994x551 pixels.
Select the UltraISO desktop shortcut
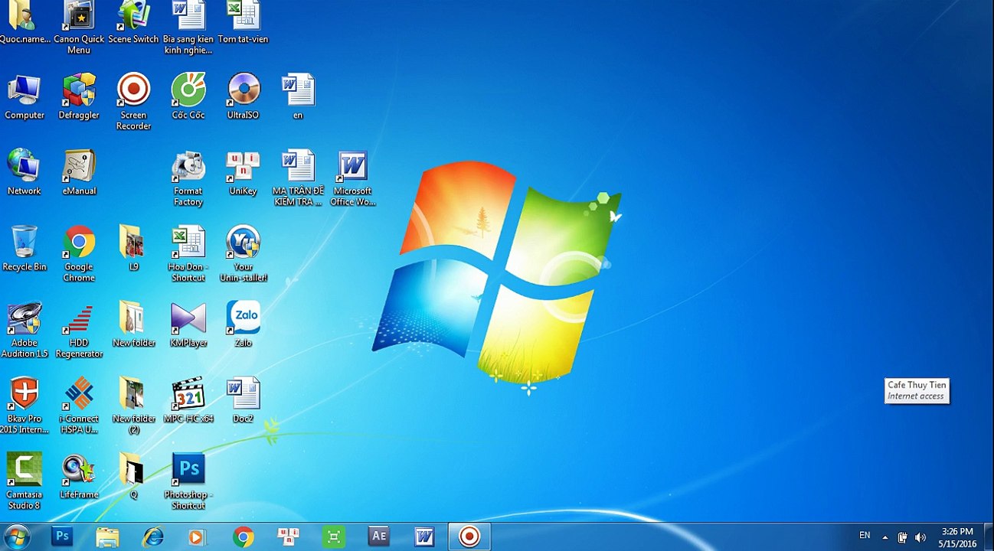tap(244, 96)
